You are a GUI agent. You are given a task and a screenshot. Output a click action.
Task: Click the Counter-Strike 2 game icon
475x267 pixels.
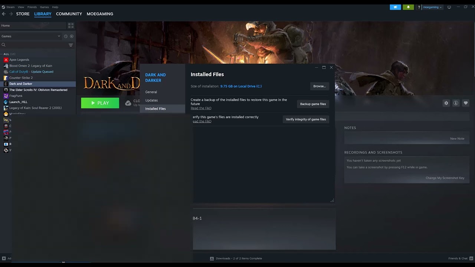pyautogui.click(x=6, y=78)
